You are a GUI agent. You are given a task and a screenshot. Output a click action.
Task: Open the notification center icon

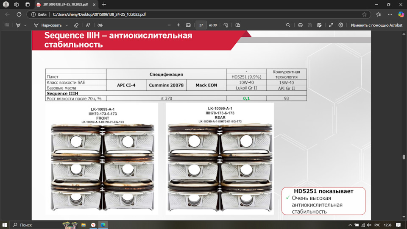click(399, 225)
